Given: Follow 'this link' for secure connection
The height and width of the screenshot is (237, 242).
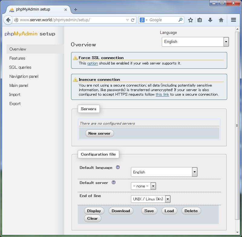Looking at the screenshot, I should (x=162, y=94).
